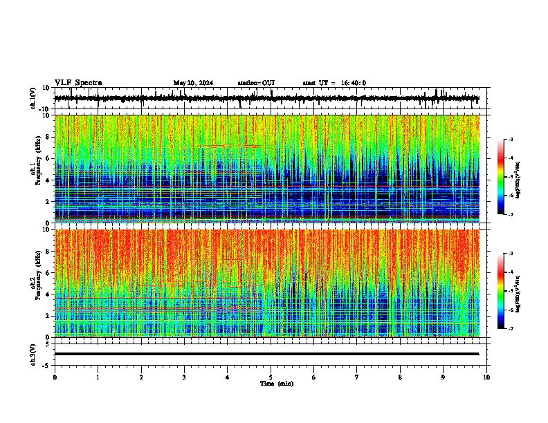Image resolution: width=548 pixels, height=423 pixels.
Task: Click the "6" kHz tick of ch.2 spectrogram
Action: 48,273
